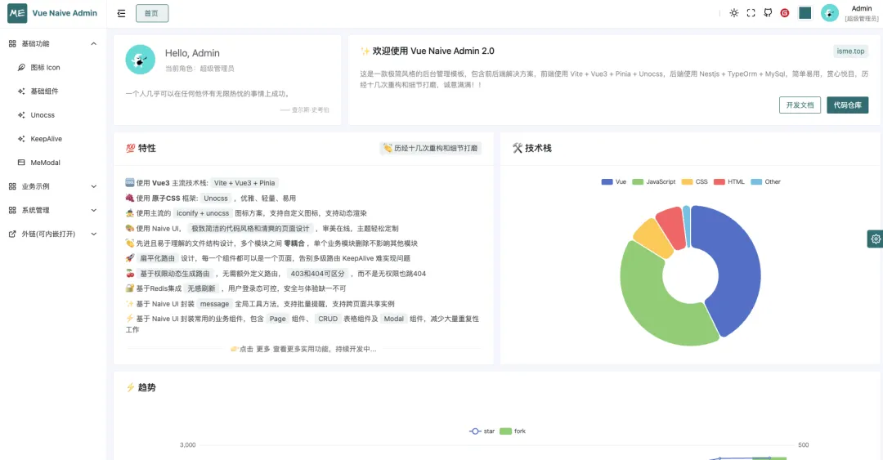Viewport: 883px width, 460px height.
Task: Click grid icon beside 基础功能
Action: click(x=12, y=43)
